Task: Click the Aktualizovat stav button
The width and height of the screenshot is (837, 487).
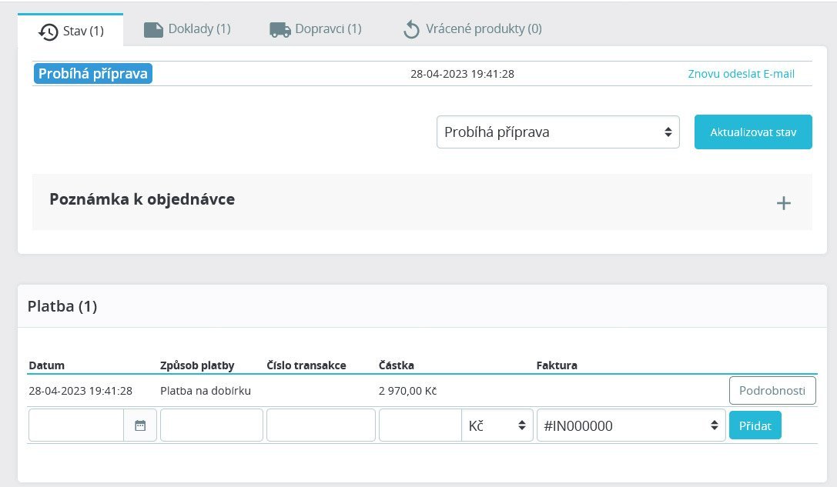Action: pyautogui.click(x=753, y=132)
